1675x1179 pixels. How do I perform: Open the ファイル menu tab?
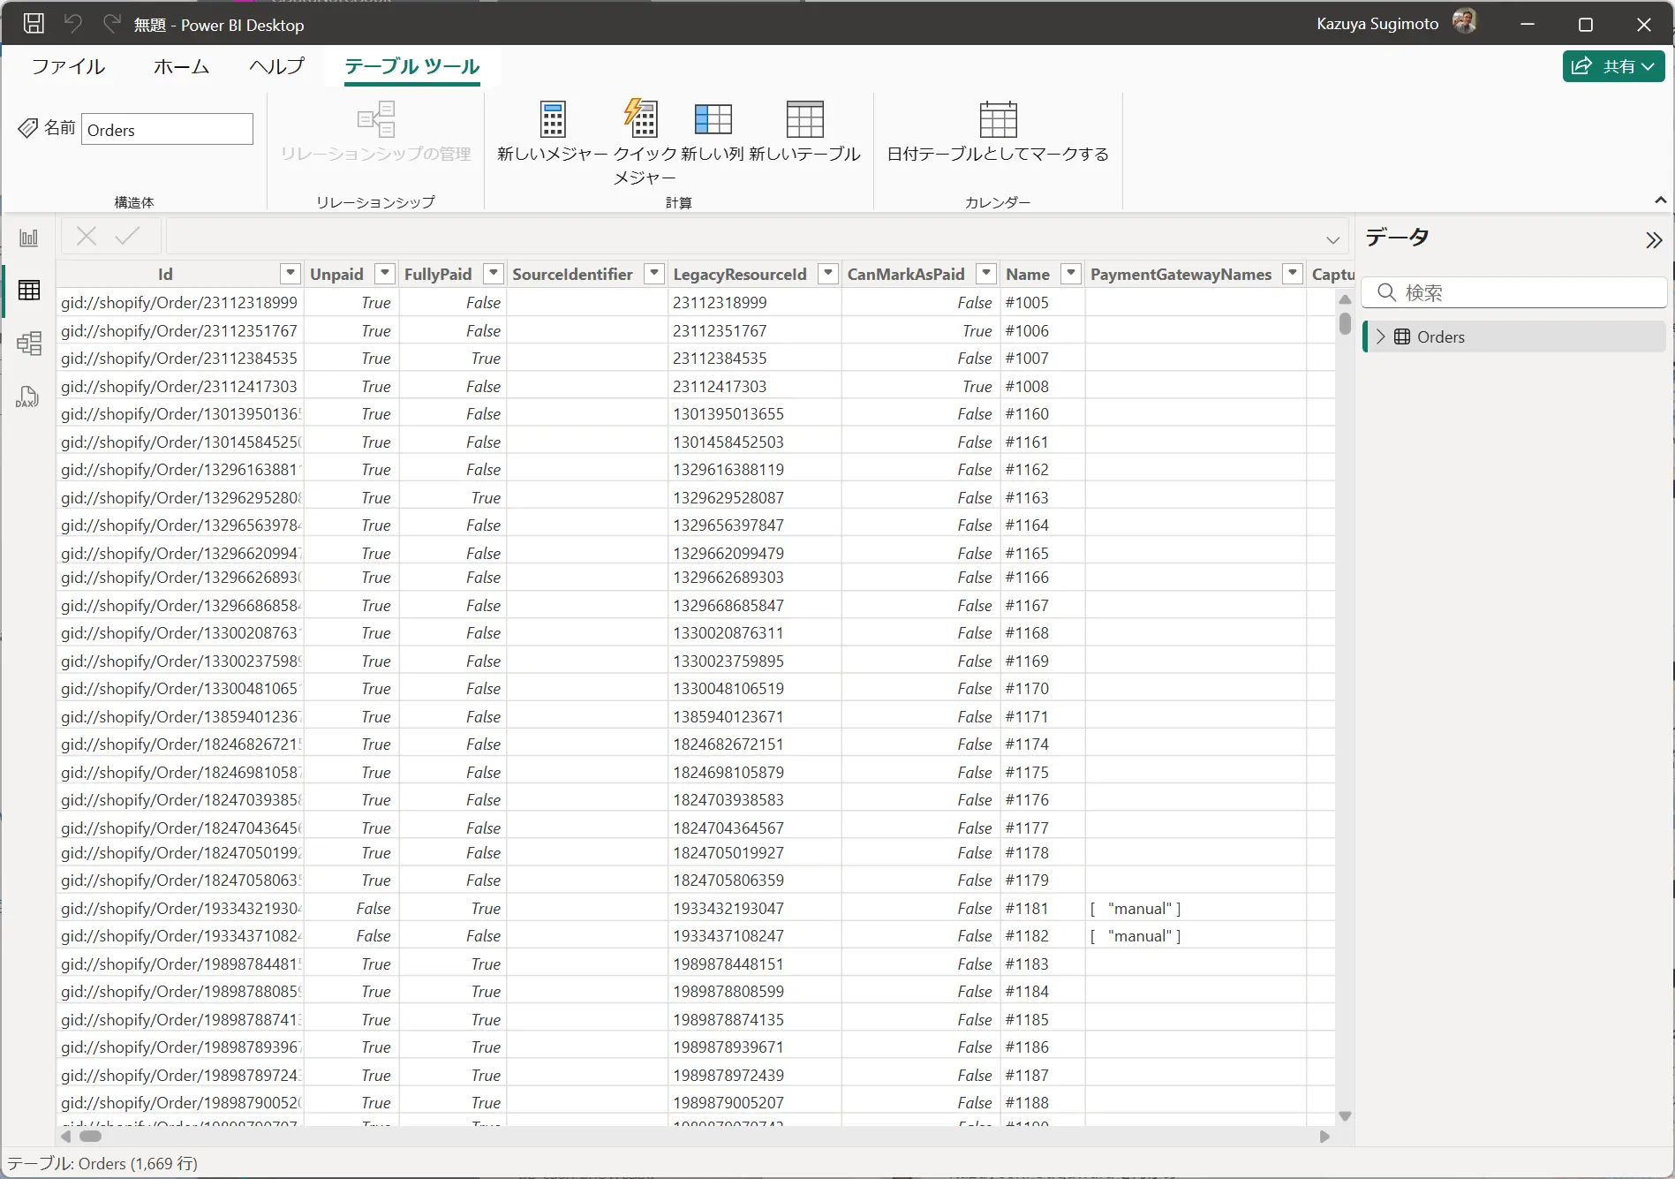(68, 66)
